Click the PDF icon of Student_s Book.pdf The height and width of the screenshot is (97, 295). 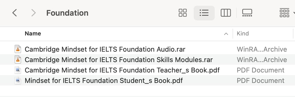[x=18, y=81]
